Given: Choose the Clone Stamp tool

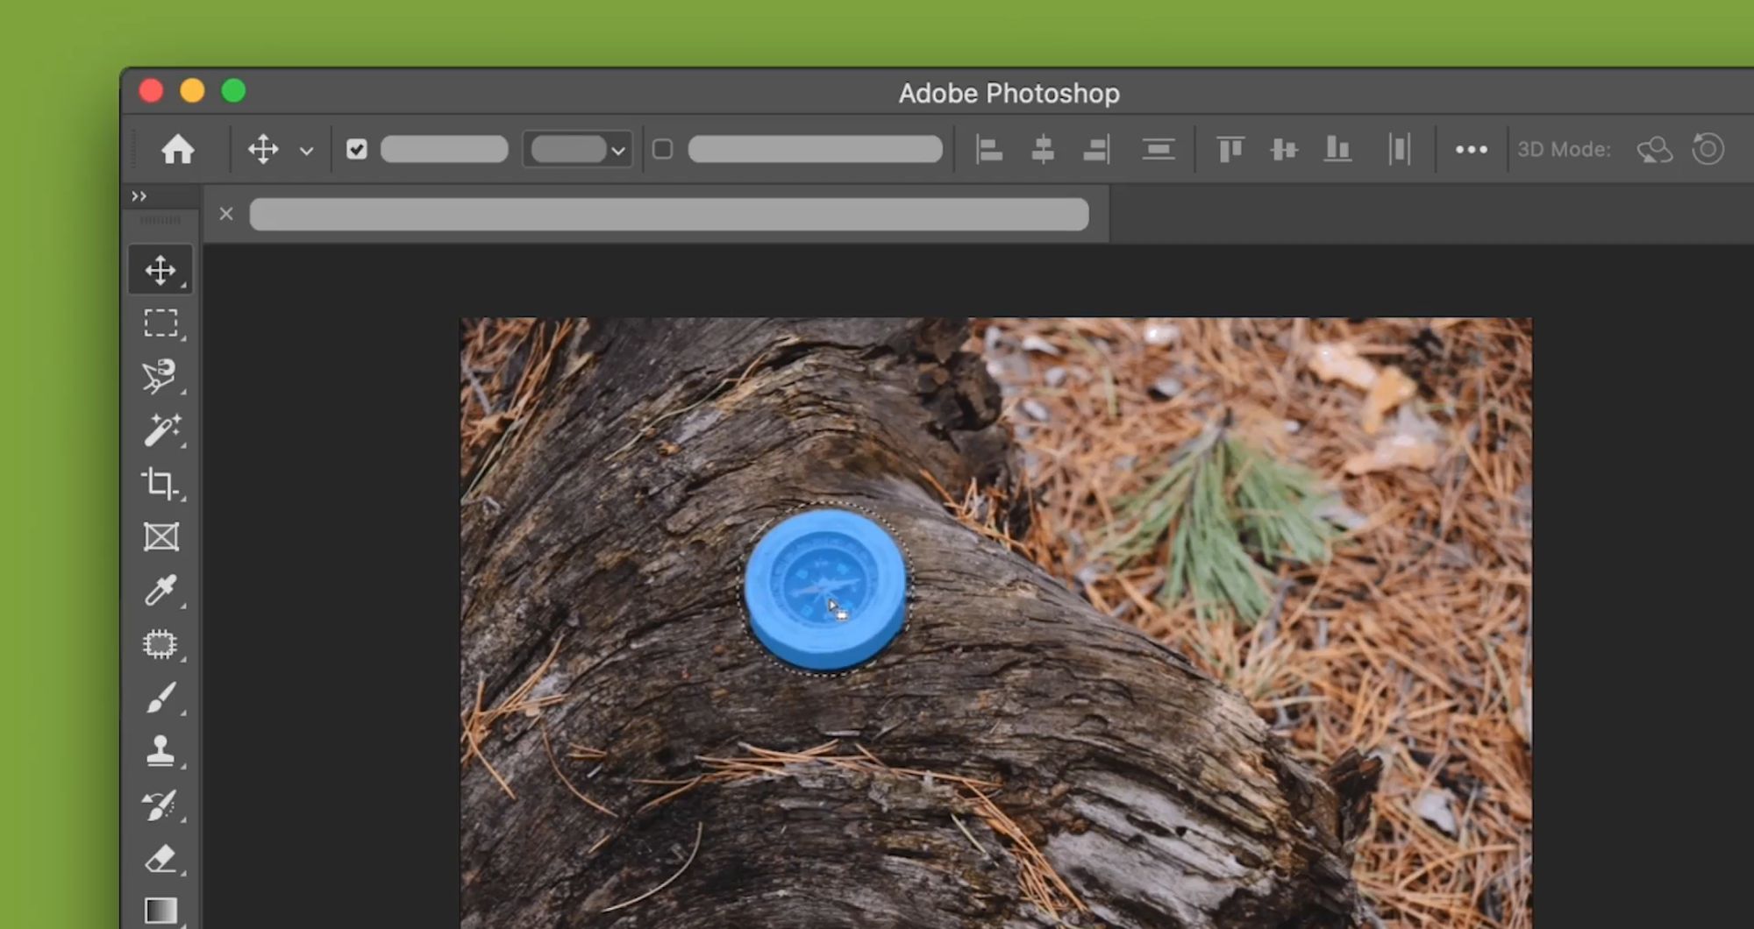Looking at the screenshot, I should pyautogui.click(x=160, y=752).
